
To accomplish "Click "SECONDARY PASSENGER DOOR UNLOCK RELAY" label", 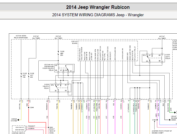I will click(48, 67).
